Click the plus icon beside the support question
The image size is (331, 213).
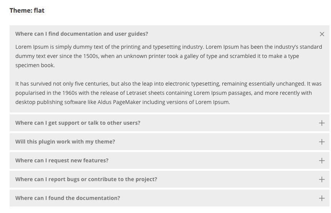(322, 123)
